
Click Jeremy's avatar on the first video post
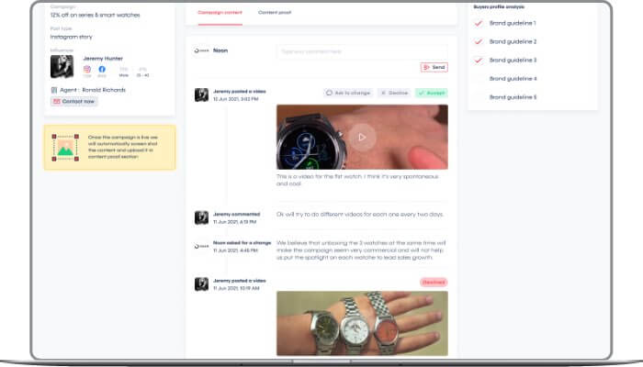201,95
